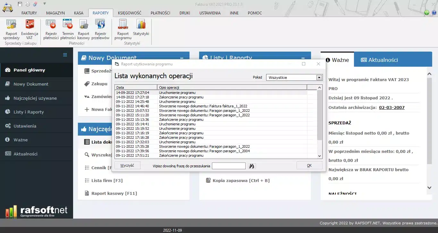Screen dimensions: 438x233
Task: Toggle the sidebar hamburger menu
Action: click(x=65, y=55)
